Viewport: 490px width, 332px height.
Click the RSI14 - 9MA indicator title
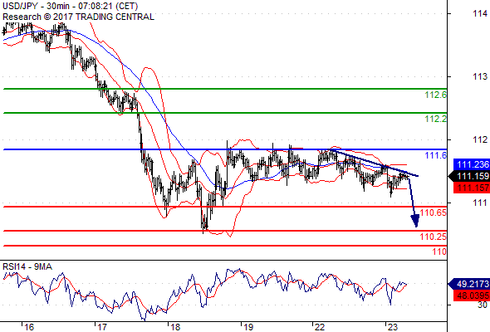point(27,266)
